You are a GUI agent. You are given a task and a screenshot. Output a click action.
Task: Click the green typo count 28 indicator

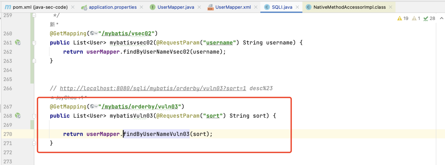pos(429,19)
